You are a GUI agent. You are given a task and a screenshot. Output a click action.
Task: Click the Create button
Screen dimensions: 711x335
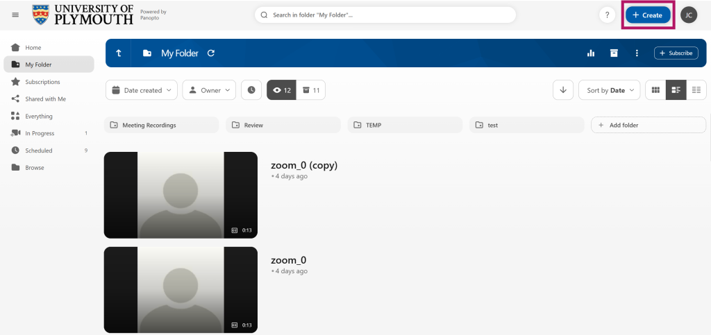[648, 15]
